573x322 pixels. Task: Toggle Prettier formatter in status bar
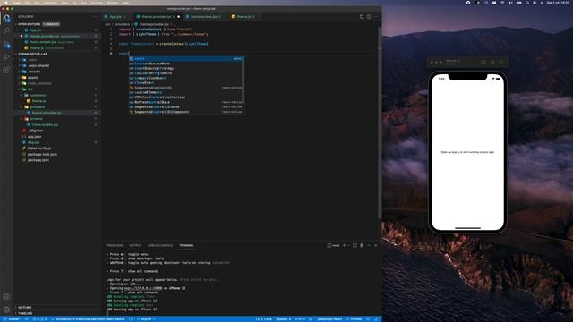tap(354, 319)
